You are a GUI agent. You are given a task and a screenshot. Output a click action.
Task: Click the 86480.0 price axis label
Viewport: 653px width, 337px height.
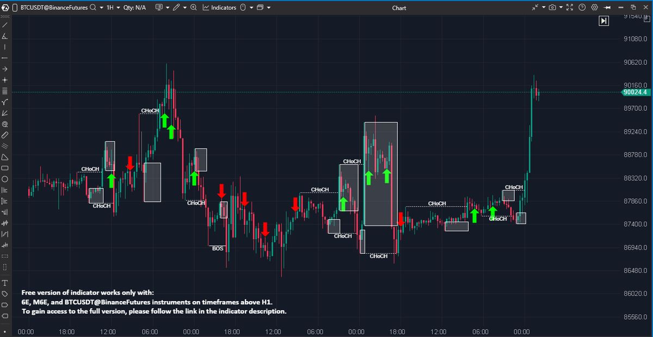point(635,270)
